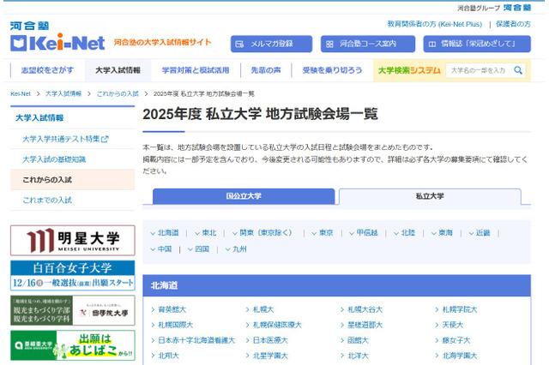Click the Kei-Net breadcrumb link

tap(21, 93)
